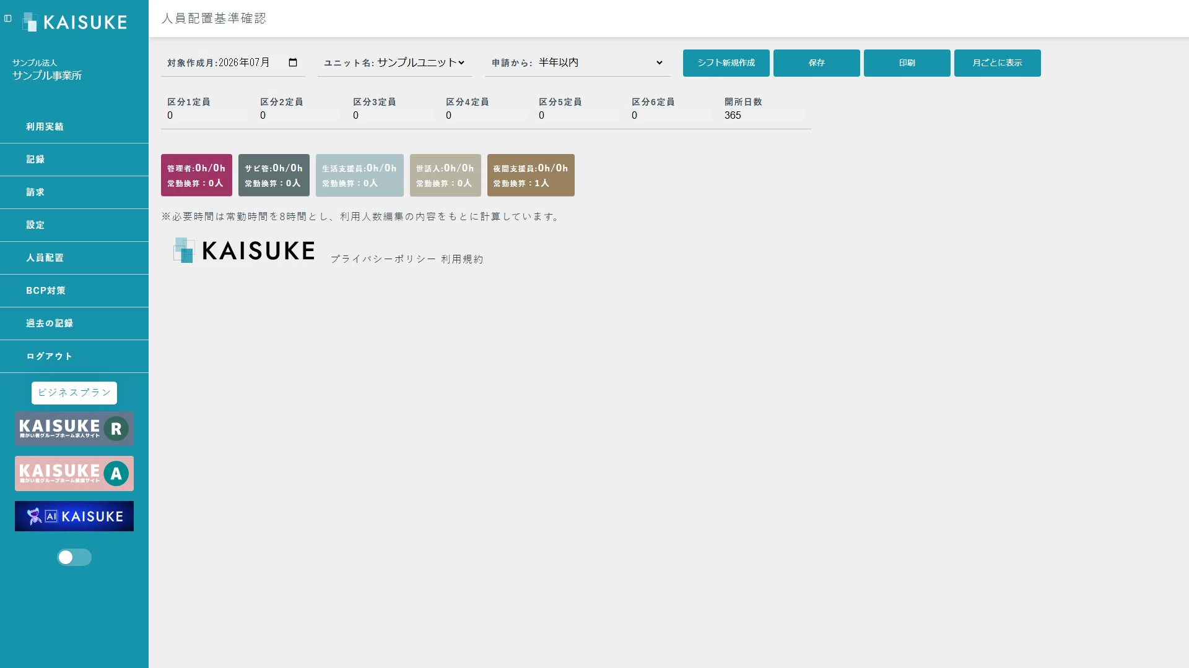Click the KAISUKE logo in the sidebar
1189x668 pixels.
(74, 22)
